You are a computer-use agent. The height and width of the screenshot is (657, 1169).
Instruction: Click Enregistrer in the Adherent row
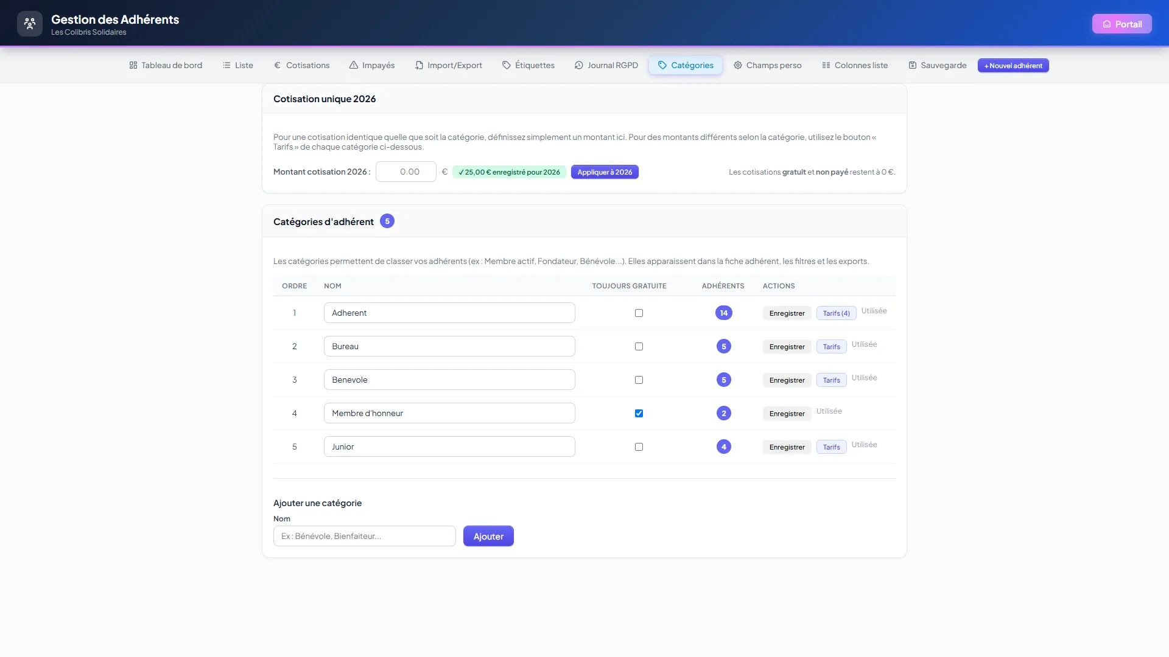[x=787, y=313]
